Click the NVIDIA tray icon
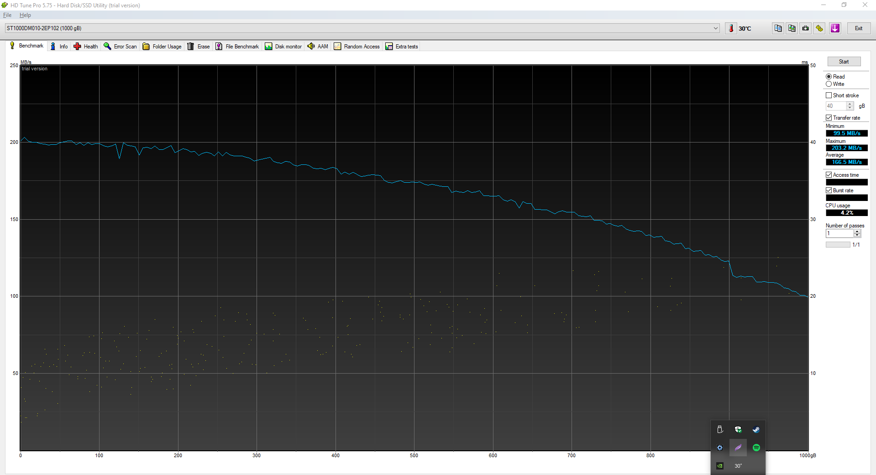Image resolution: width=876 pixels, height=475 pixels. click(720, 466)
